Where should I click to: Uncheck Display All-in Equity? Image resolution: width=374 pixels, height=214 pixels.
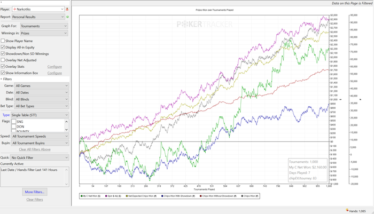(x=3, y=47)
